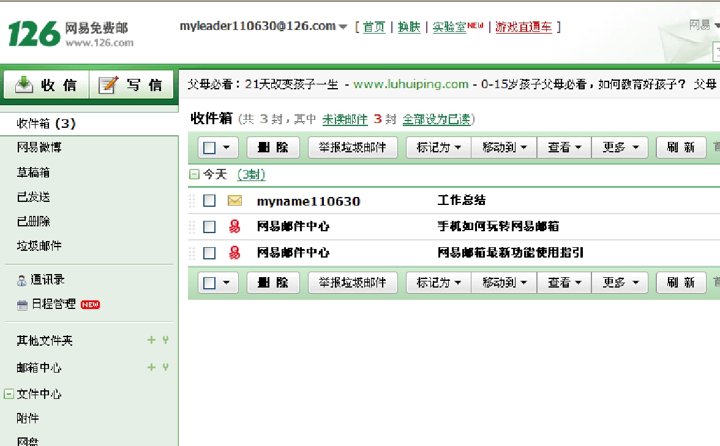The width and height of the screenshot is (720, 446).
Task: Toggle the select-all checkbox in top toolbar
Action: click(209, 148)
